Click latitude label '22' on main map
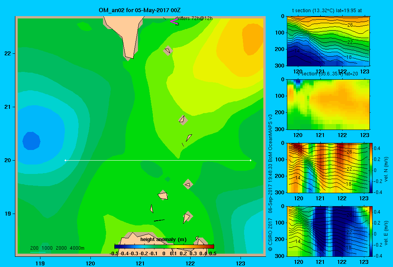The height and width of the screenshot is (267, 393). coord(7,54)
